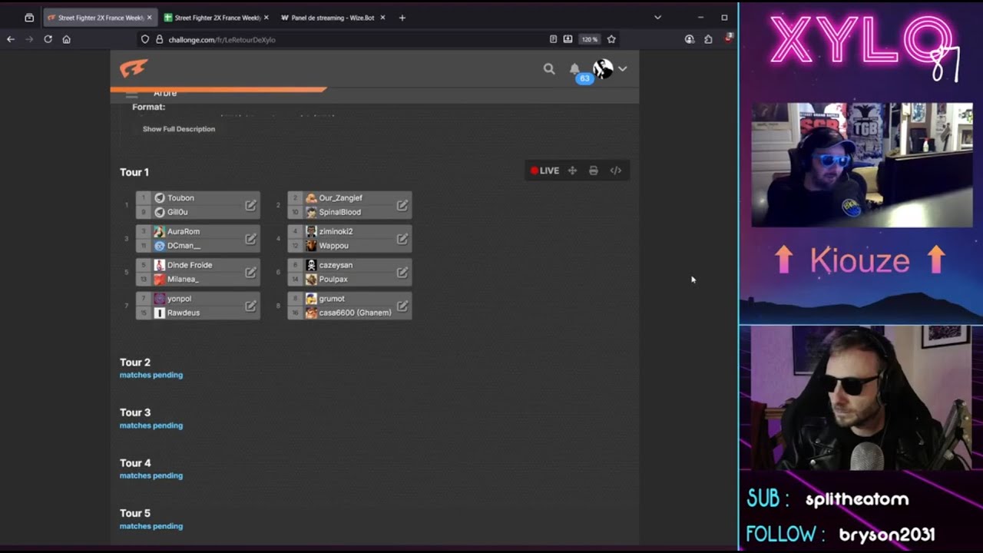Select player Toubon in match 1
The width and height of the screenshot is (983, 553).
click(x=180, y=198)
